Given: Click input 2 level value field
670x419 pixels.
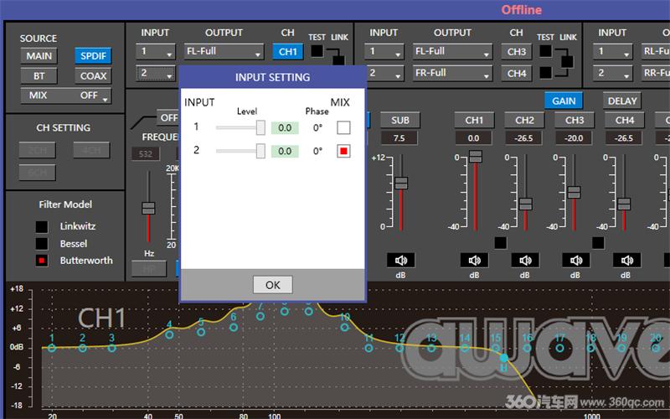Looking at the screenshot, I should [285, 151].
